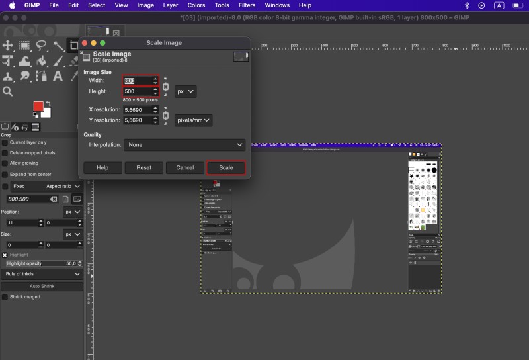Toggle width-height chain link in Scale Image

coord(166,87)
